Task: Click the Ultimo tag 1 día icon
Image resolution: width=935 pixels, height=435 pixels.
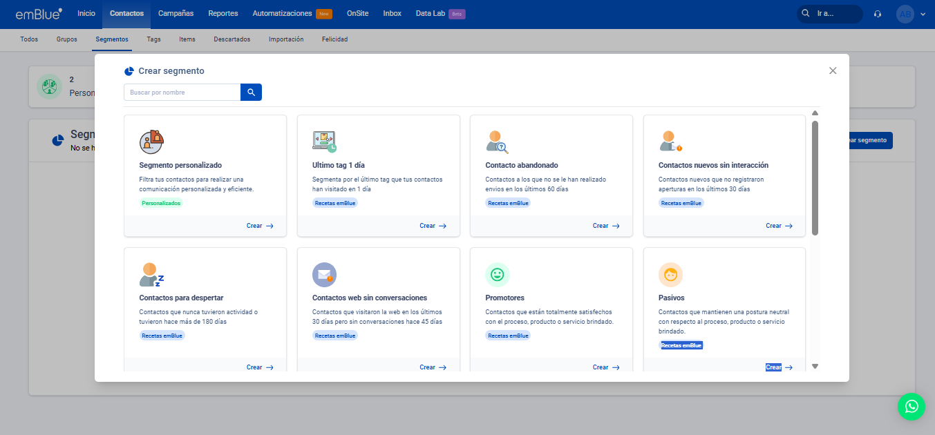Action: pos(324,142)
